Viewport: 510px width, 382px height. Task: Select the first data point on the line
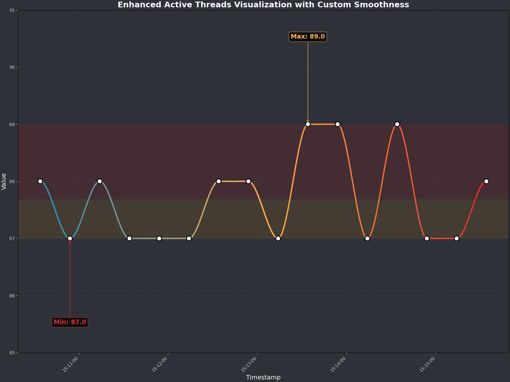[40, 181]
